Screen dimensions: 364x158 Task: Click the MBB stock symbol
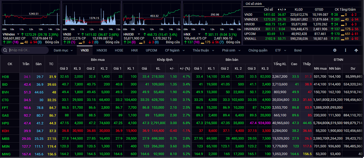[5, 139]
